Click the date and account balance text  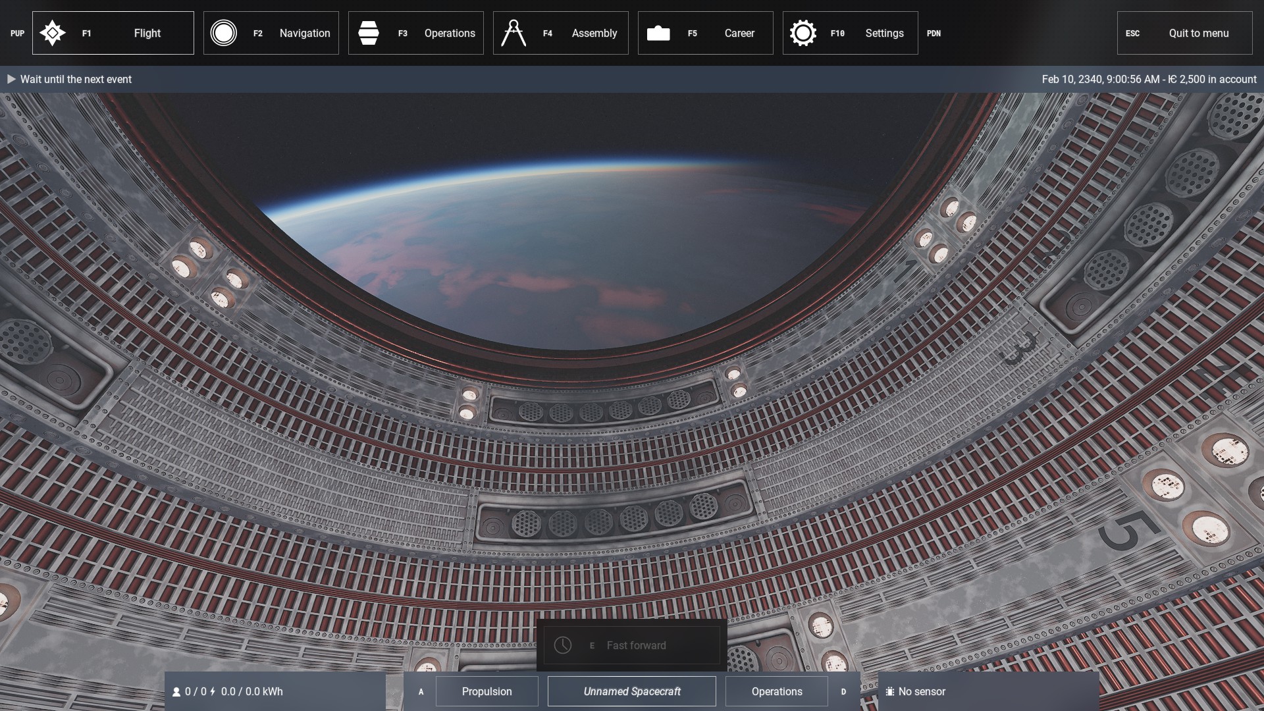coord(1149,79)
